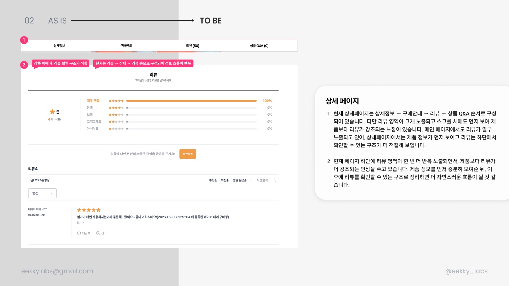Screen dimensions: 509x286
Task: Click the 상세 페이지 heading
Action: coord(342,101)
